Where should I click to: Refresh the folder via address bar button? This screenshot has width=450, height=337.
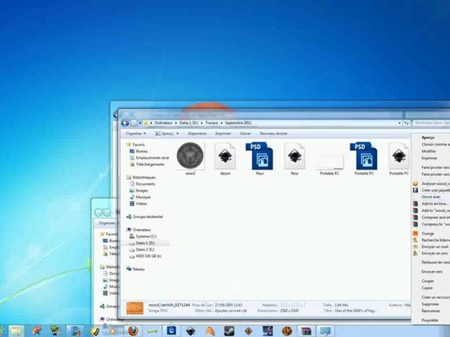[406, 123]
